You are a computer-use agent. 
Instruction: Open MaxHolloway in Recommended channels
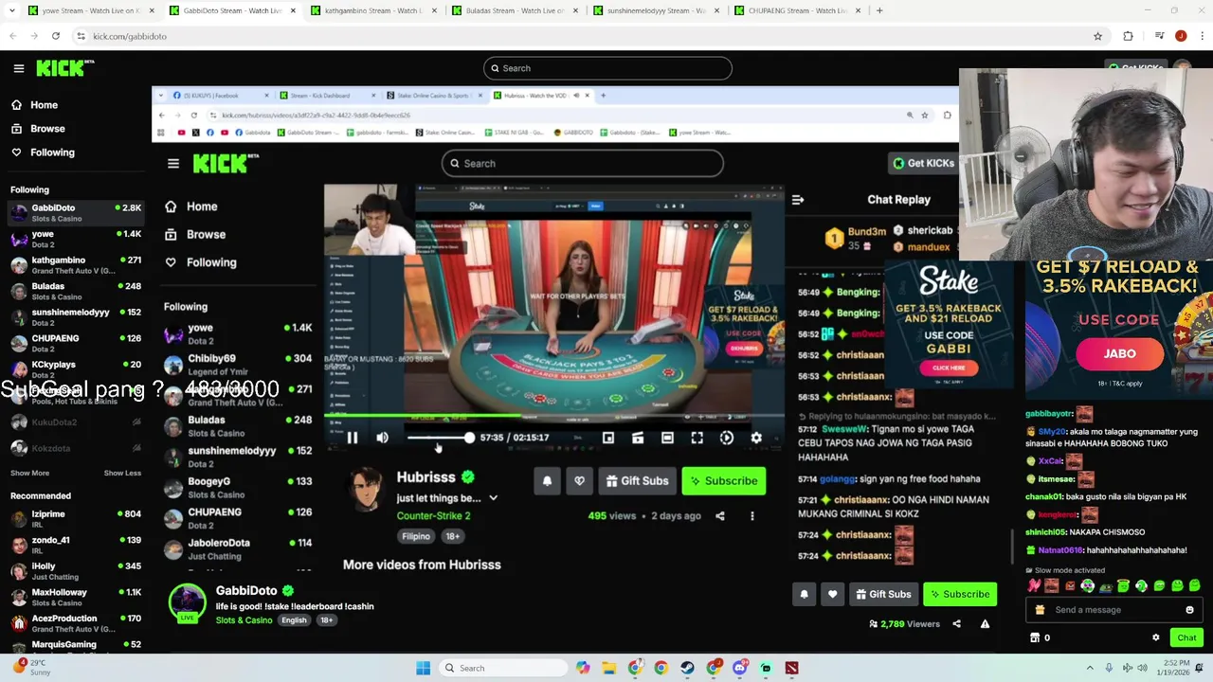pos(76,598)
